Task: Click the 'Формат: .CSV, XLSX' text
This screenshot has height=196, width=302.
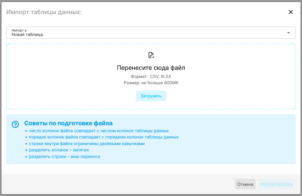Action: (x=151, y=76)
